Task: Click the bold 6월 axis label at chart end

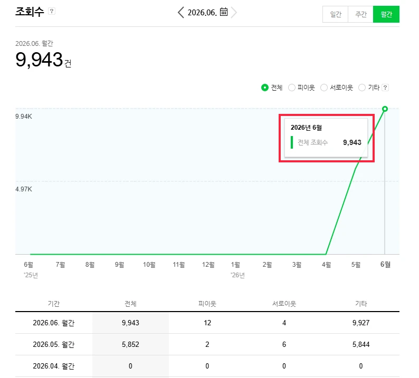Action: pos(385,264)
